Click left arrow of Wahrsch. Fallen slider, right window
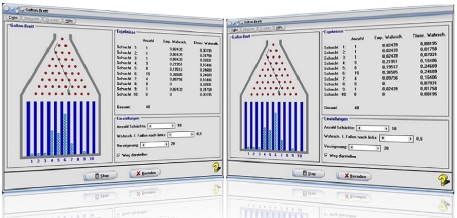 (383, 138)
